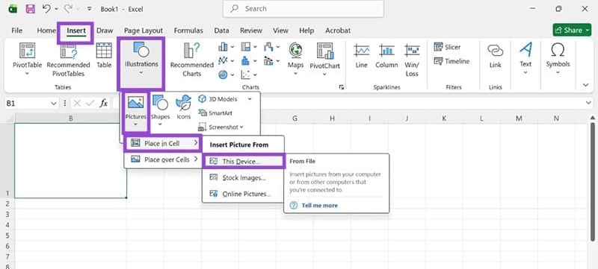The height and width of the screenshot is (269, 598).
Task: Click the green Share button
Action: [x=571, y=30]
